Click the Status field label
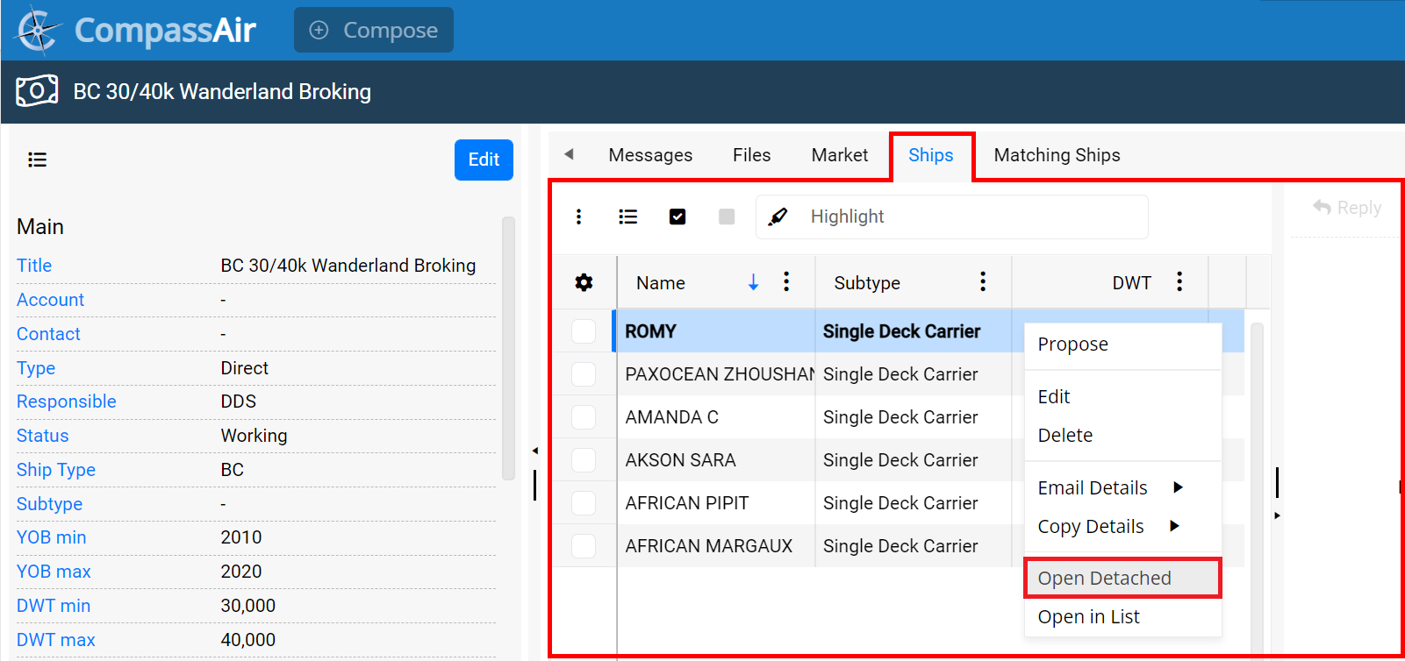Image resolution: width=1405 pixels, height=661 pixels. click(42, 436)
